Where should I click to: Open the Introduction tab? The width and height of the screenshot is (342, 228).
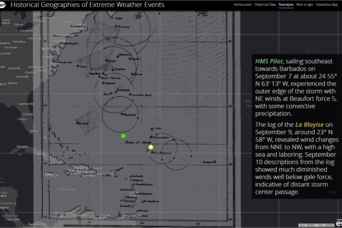click(x=243, y=5)
